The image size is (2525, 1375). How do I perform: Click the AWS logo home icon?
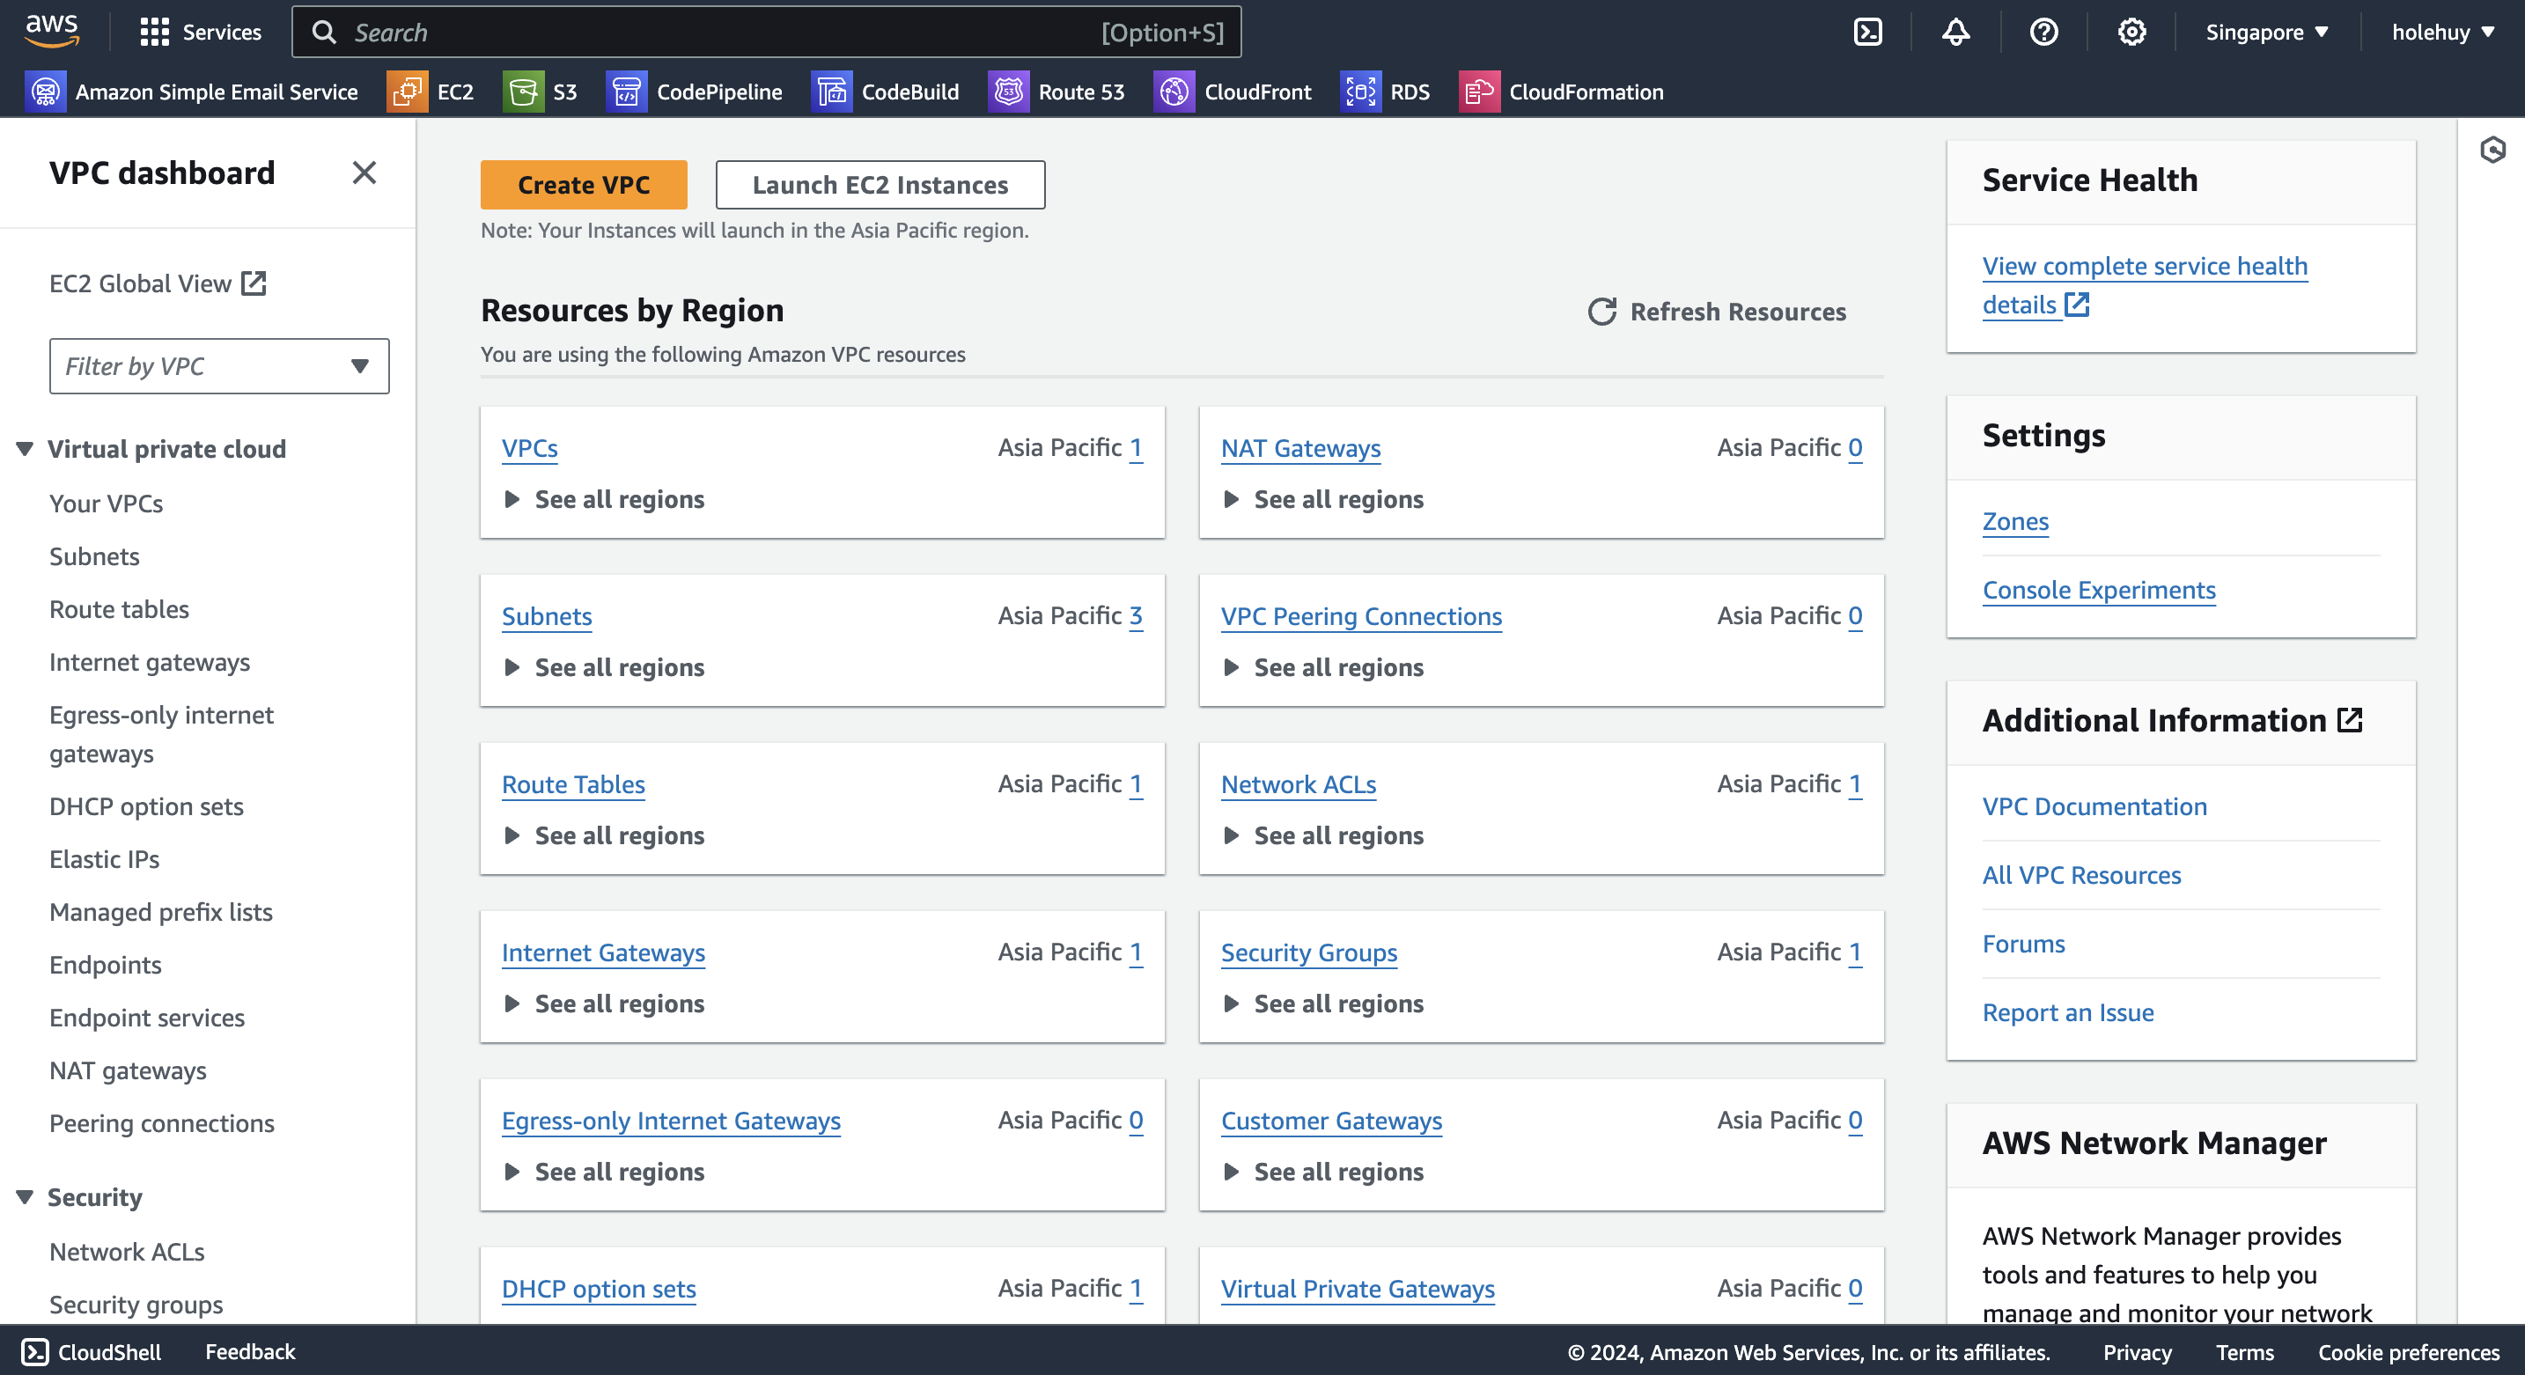52,32
